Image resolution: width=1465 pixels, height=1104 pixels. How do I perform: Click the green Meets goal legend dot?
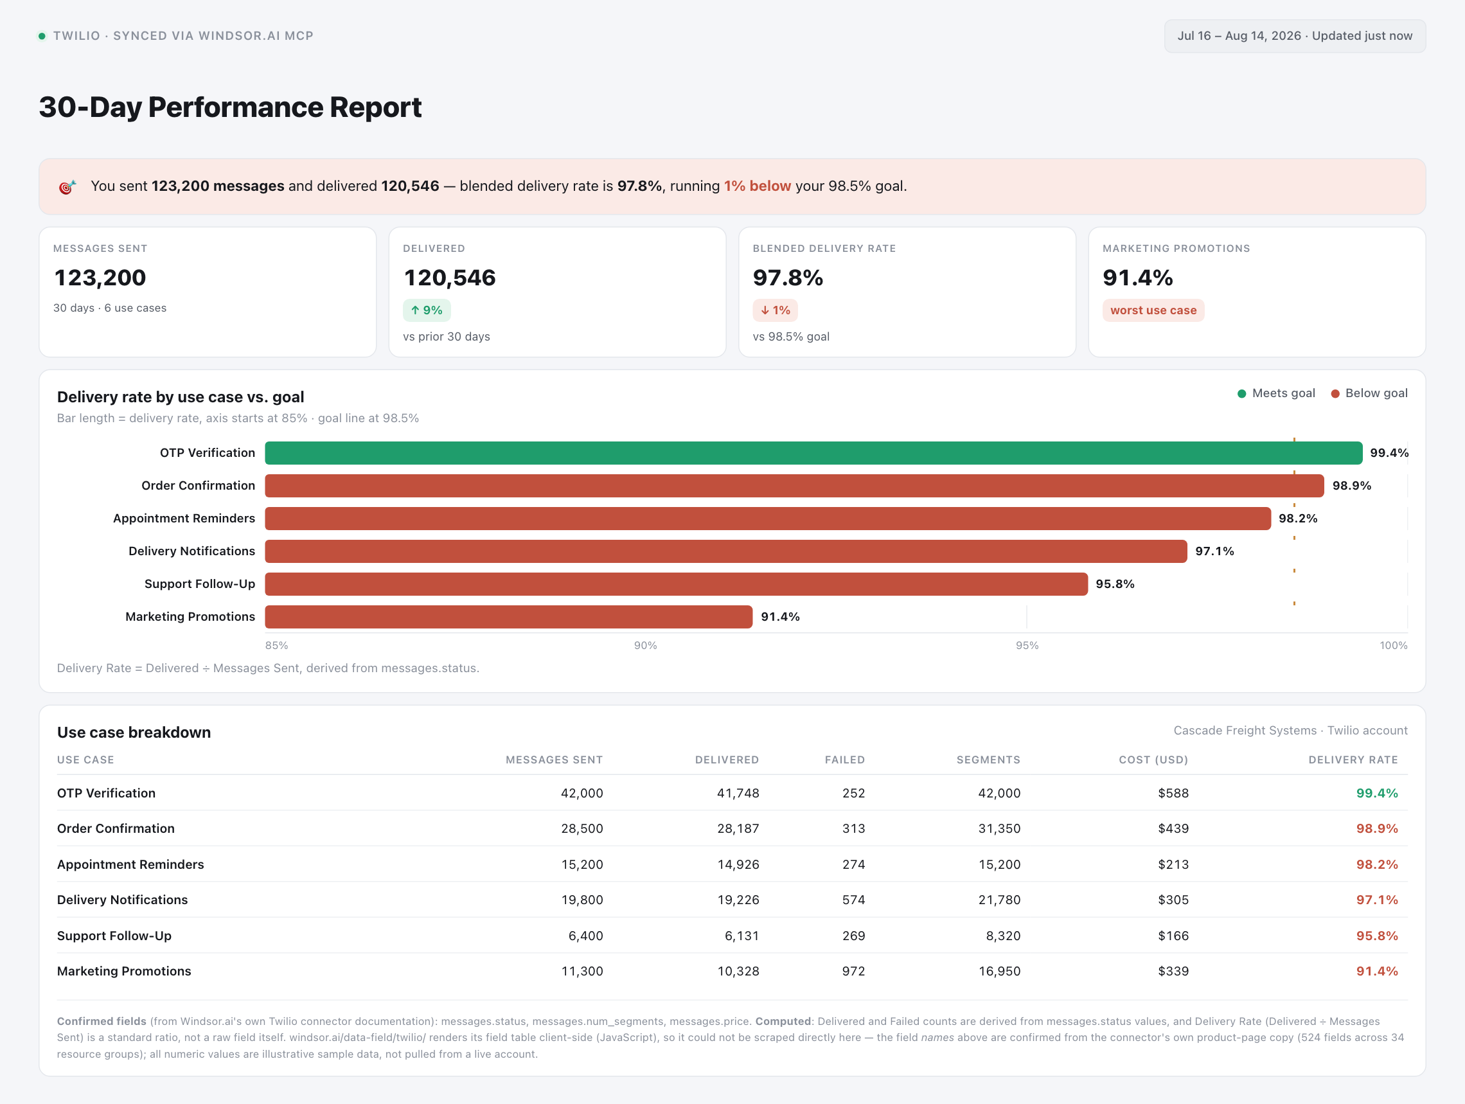tap(1242, 393)
